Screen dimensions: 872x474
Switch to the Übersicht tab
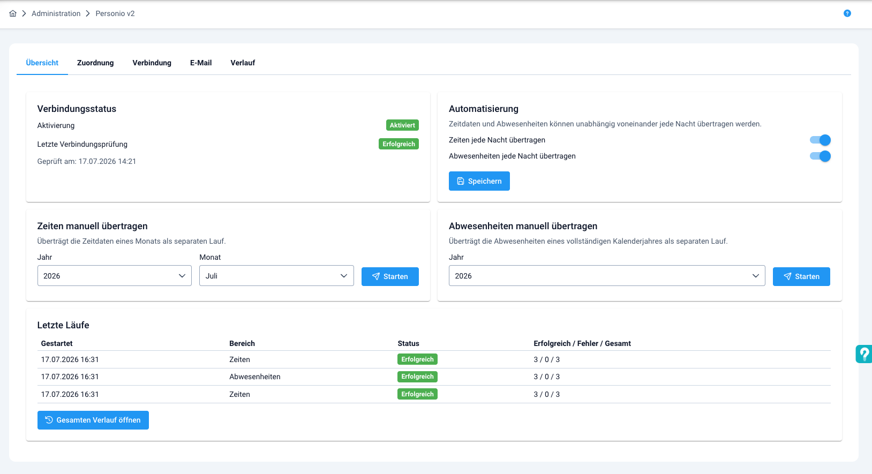point(42,63)
